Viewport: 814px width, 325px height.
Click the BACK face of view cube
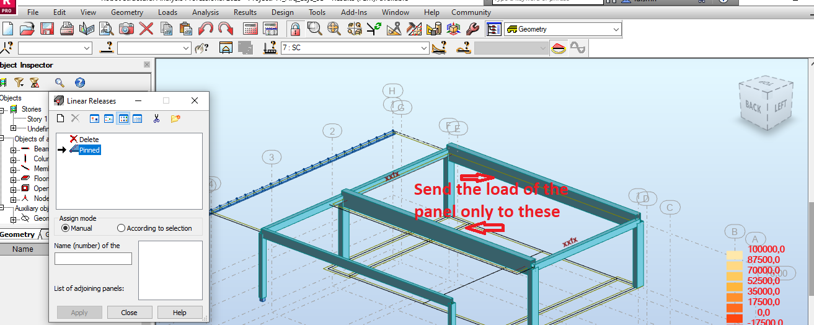tap(753, 106)
